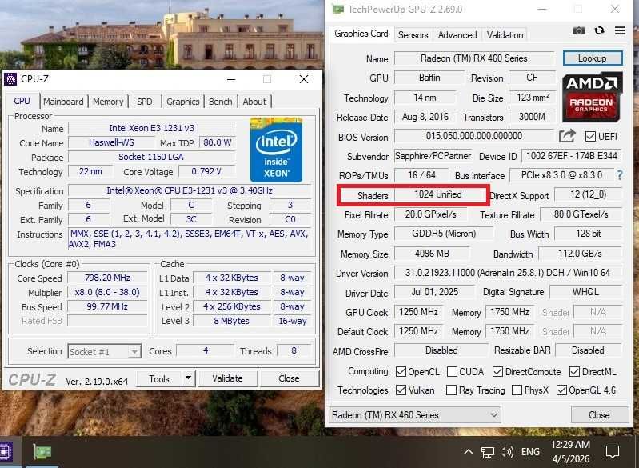Image resolution: width=639 pixels, height=468 pixels.
Task: Click the GPU-Z refresh icon
Action: point(599,30)
